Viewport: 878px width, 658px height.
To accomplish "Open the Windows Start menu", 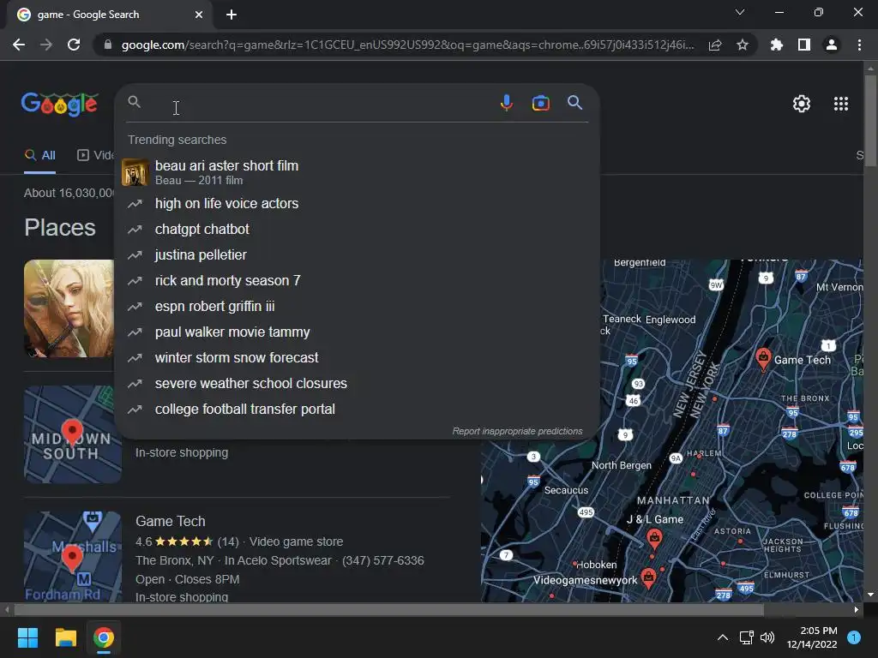I will (27, 637).
